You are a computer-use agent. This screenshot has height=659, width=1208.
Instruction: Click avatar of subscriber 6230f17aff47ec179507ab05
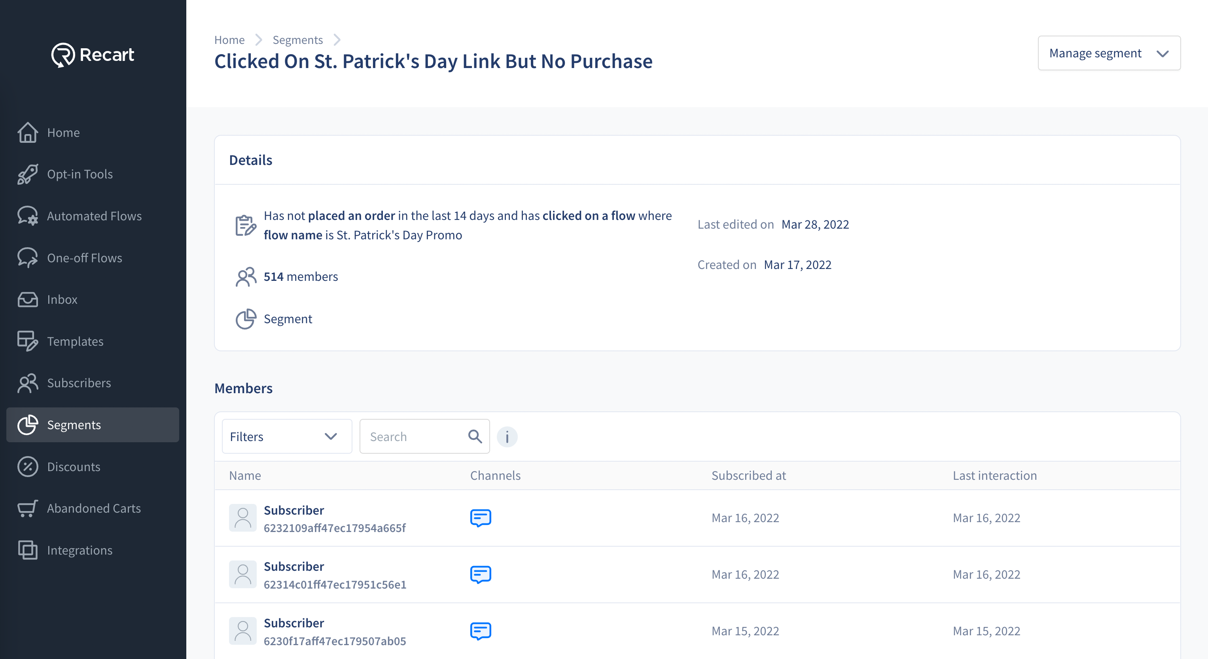coord(242,631)
